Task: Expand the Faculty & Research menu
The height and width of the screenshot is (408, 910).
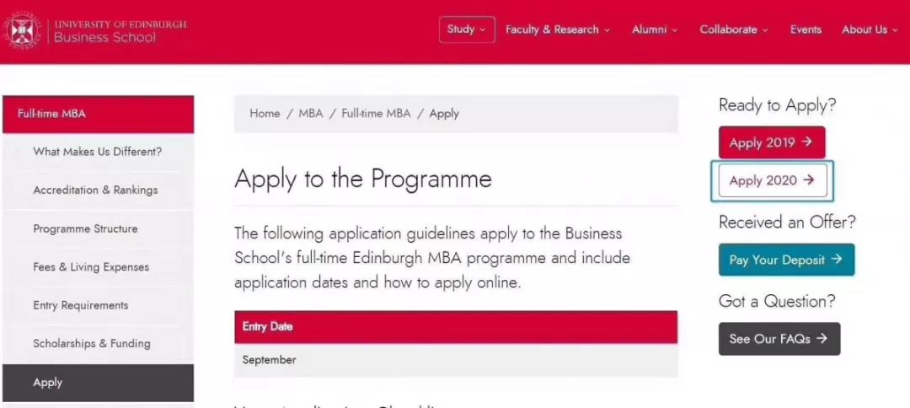Action: pyautogui.click(x=558, y=30)
